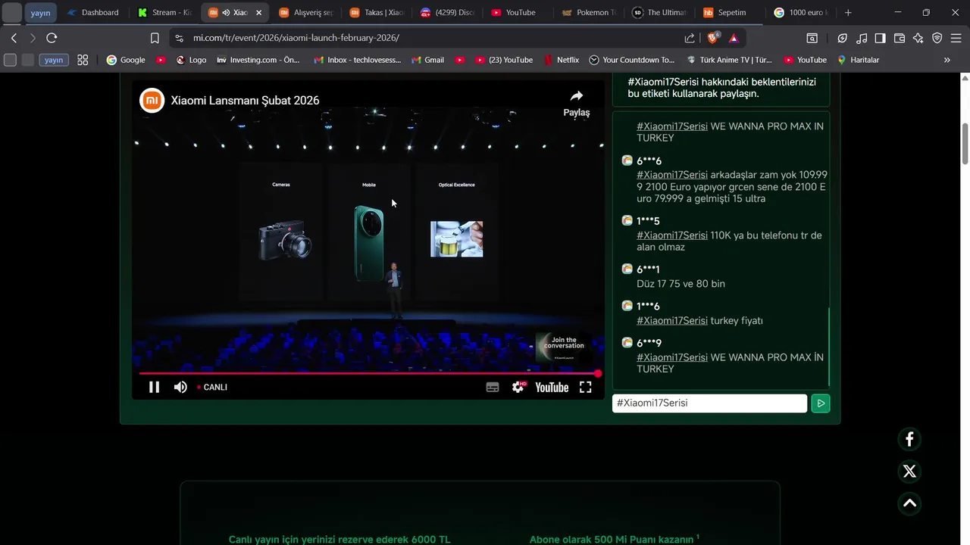Open the Brave VPN shield icon
The width and height of the screenshot is (970, 545).
point(937,38)
